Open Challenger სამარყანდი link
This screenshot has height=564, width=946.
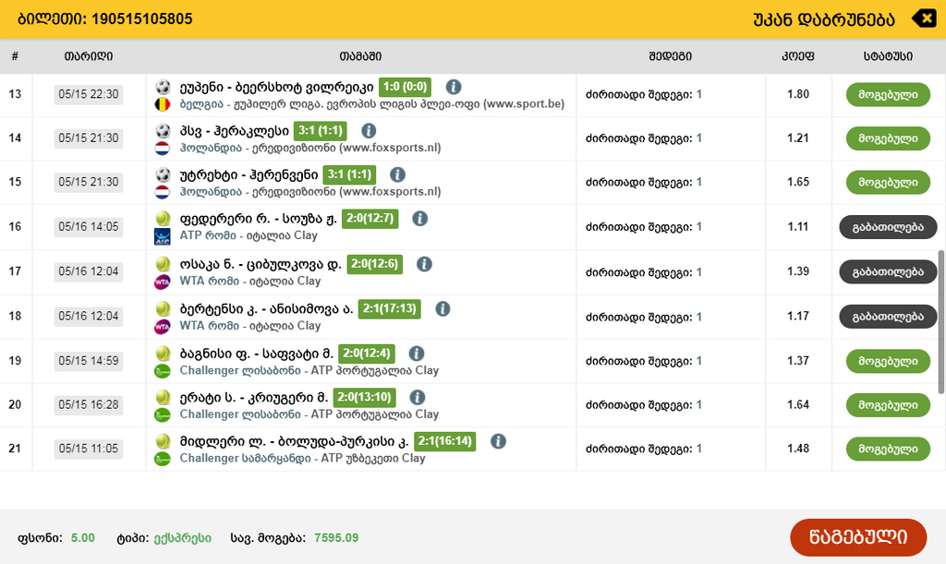coord(245,459)
